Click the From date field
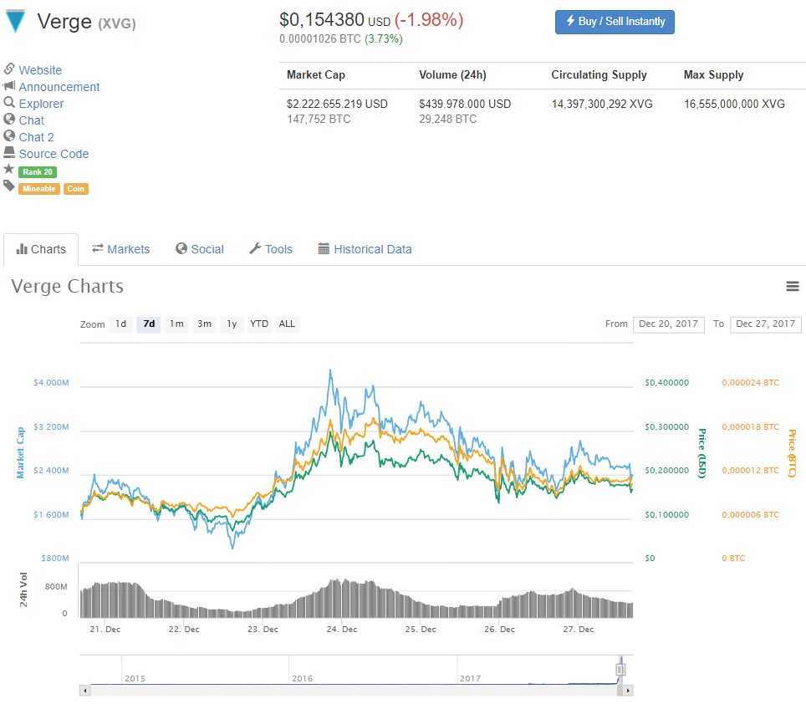806x704 pixels. point(668,324)
